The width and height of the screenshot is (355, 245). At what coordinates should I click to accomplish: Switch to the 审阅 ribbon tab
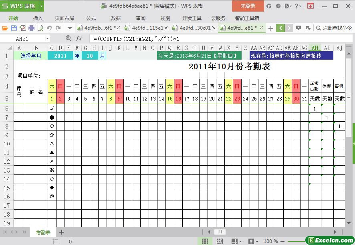pos(141,18)
